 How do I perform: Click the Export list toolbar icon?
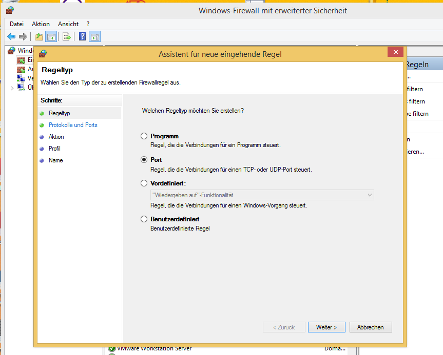point(67,37)
